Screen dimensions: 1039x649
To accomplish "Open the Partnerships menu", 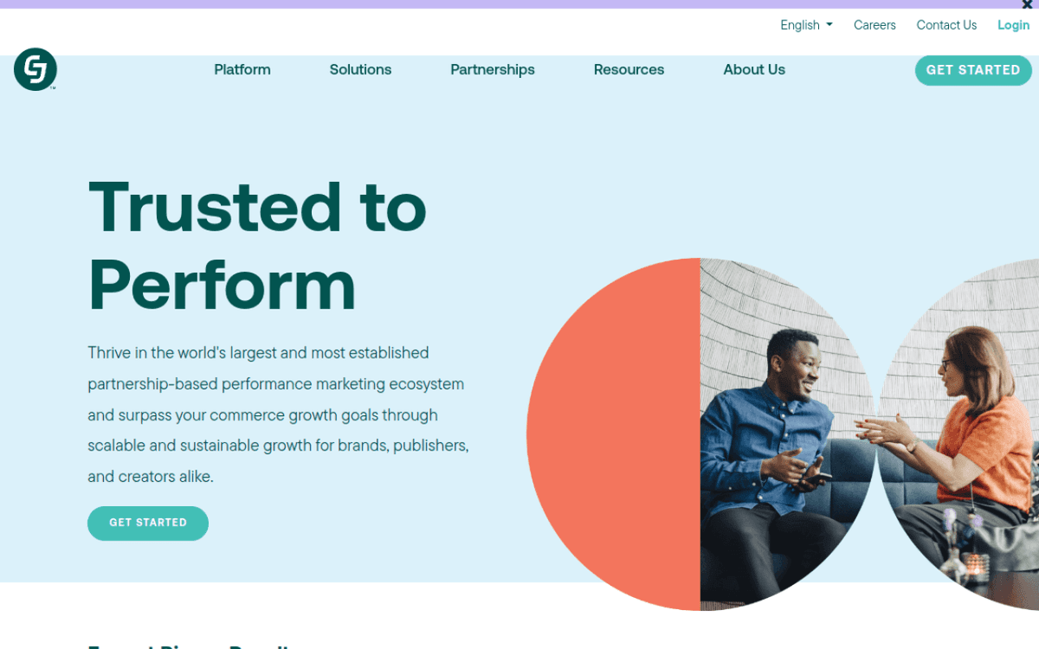I will coord(492,69).
